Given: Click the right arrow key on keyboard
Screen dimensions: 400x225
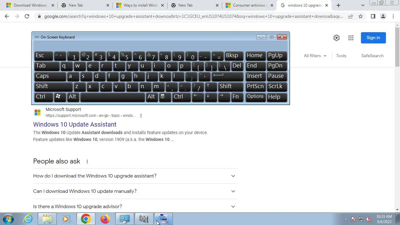Looking at the screenshot, I should click(224, 97).
